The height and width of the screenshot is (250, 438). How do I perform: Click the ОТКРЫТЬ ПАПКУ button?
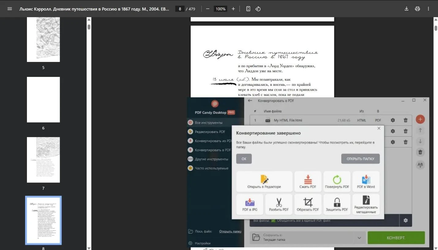(360, 159)
